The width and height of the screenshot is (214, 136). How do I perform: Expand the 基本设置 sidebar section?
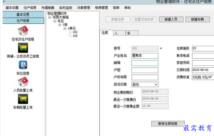[23, 14]
